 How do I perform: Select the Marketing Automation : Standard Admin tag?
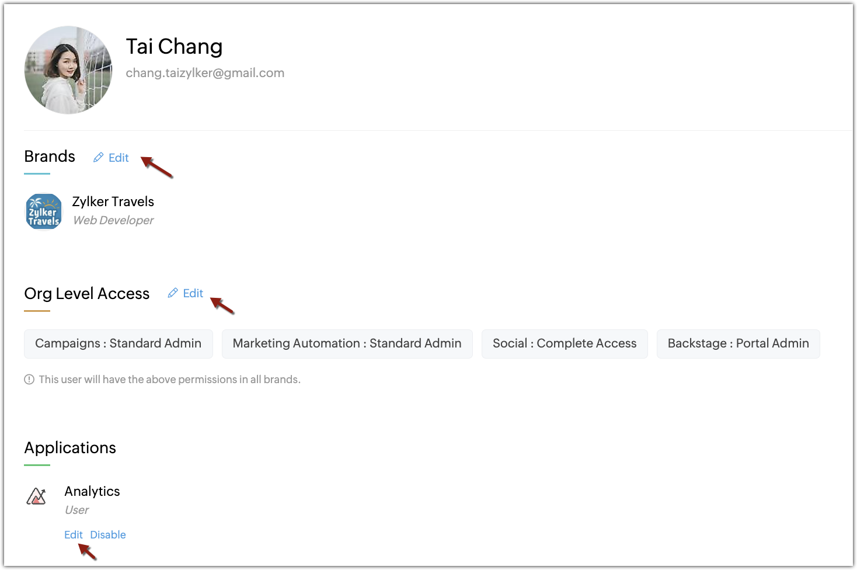click(347, 344)
